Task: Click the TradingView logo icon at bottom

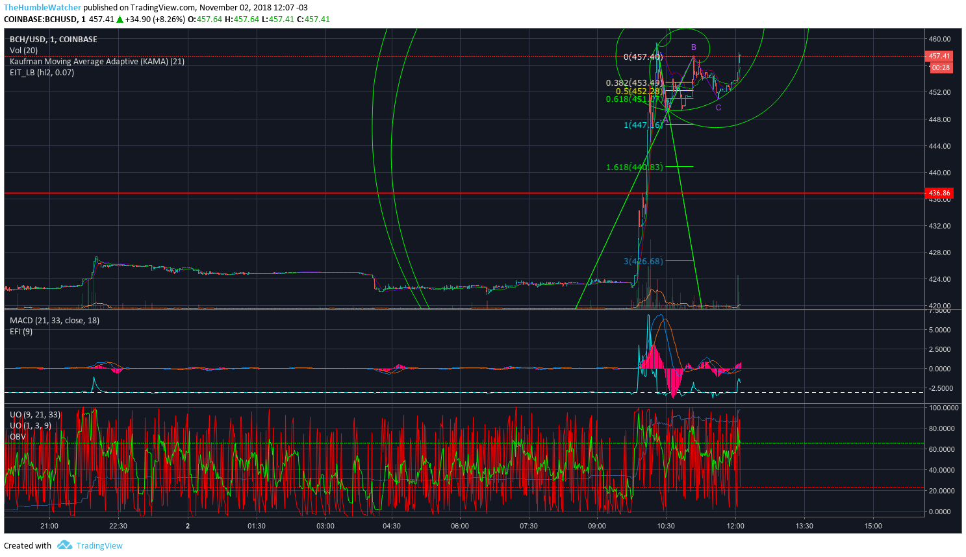Action: (x=64, y=545)
